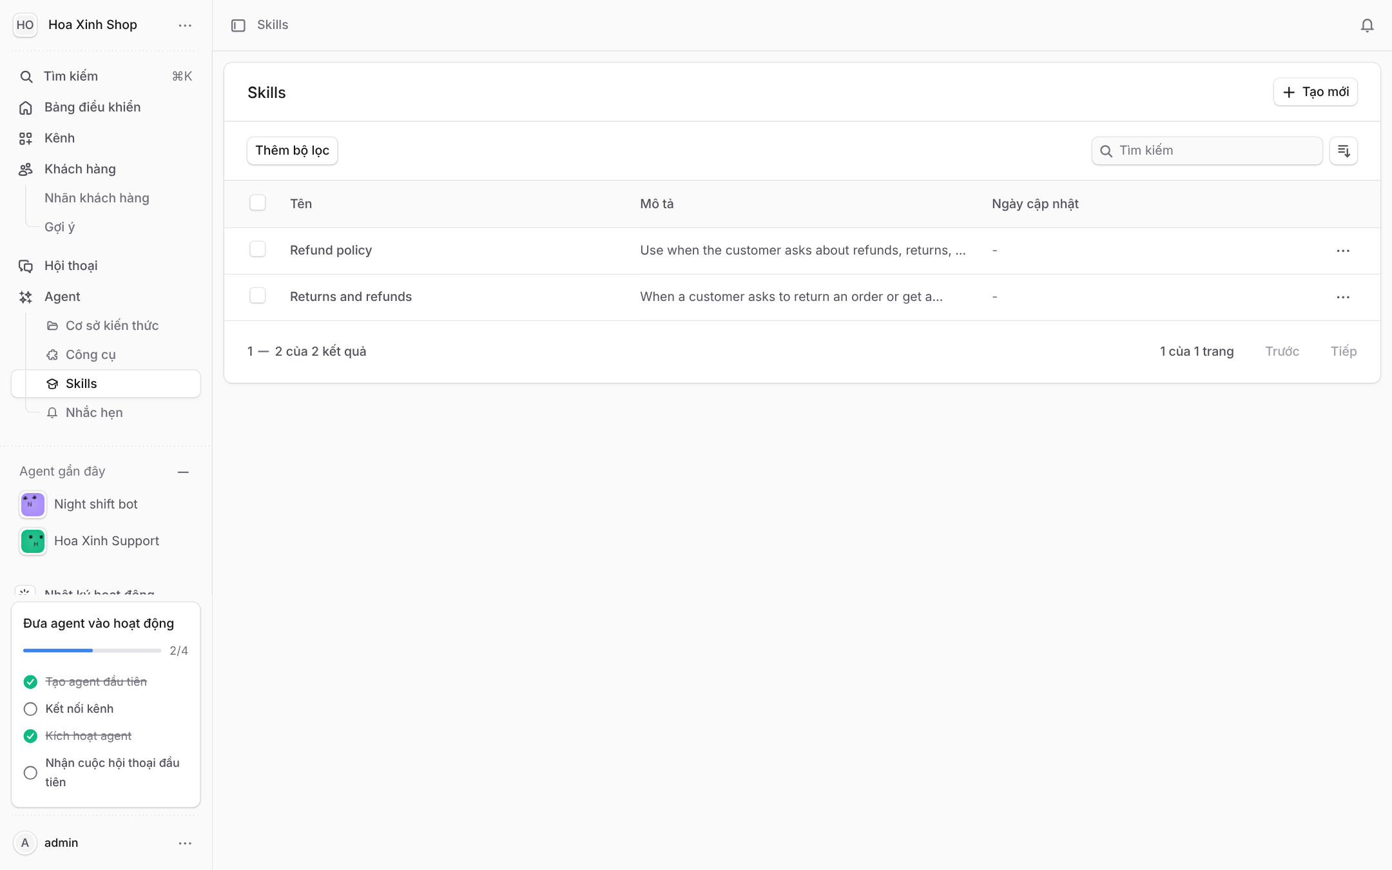Image resolution: width=1392 pixels, height=870 pixels.
Task: Check the Returns and refunds checkbox
Action: (258, 296)
